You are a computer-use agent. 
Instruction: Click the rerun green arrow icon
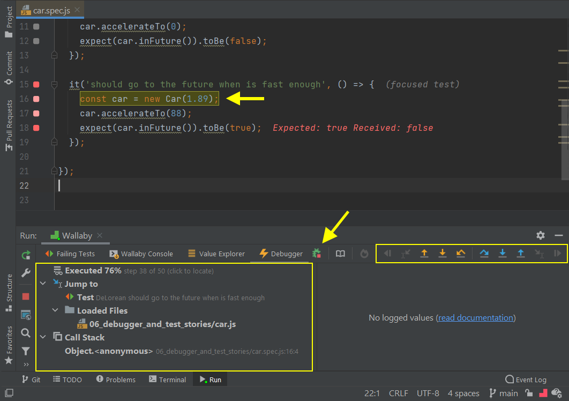point(26,255)
